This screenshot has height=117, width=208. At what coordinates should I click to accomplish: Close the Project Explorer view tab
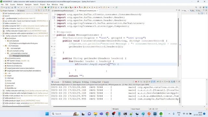click(x=16, y=11)
